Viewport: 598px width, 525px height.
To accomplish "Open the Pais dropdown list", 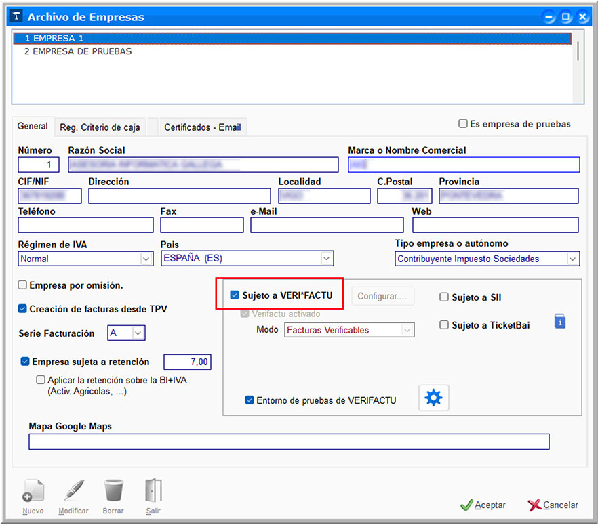I will click(x=327, y=259).
